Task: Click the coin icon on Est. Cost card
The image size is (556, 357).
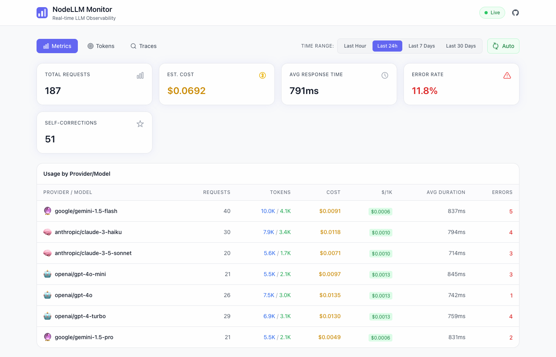Action: pyautogui.click(x=262, y=75)
